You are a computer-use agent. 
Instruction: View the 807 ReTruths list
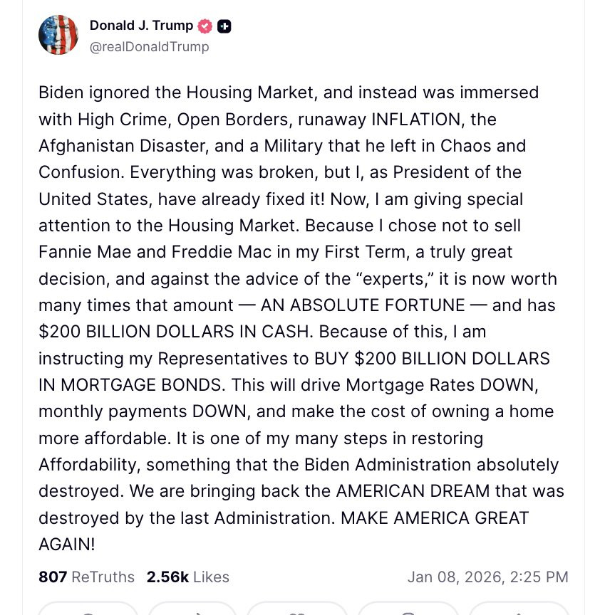(86, 577)
